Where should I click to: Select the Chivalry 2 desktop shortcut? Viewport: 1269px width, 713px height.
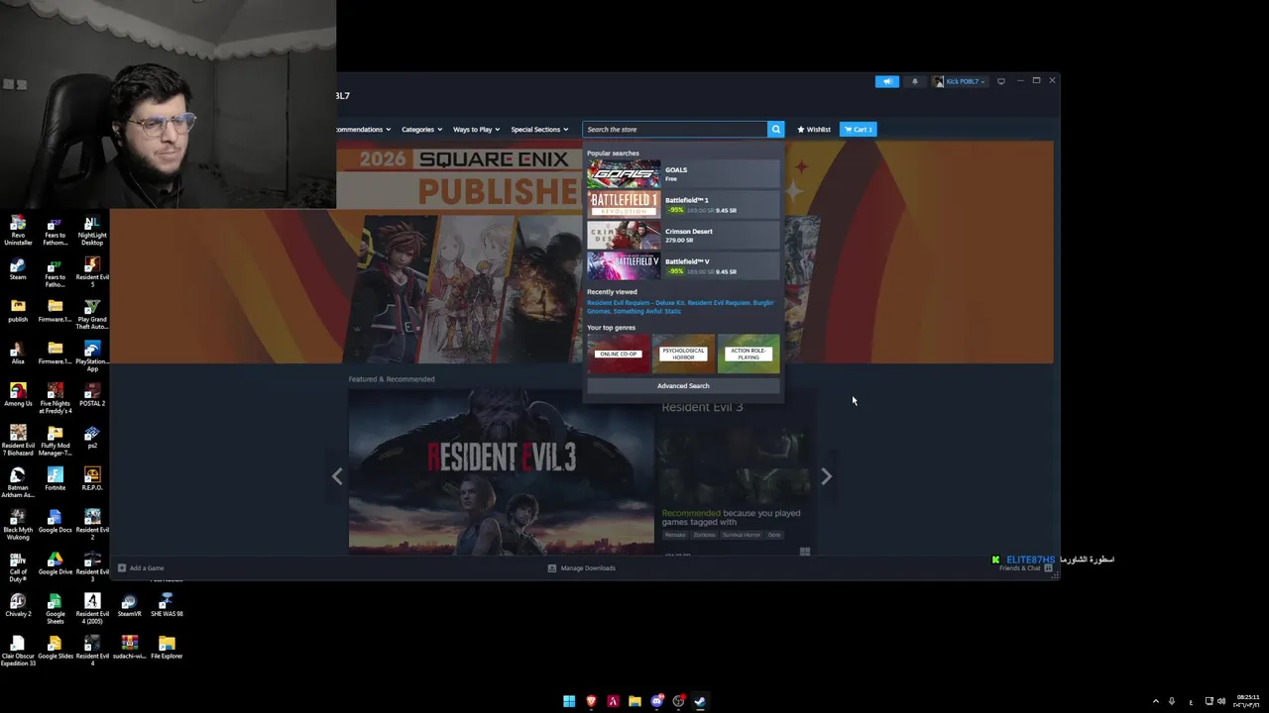click(x=18, y=605)
